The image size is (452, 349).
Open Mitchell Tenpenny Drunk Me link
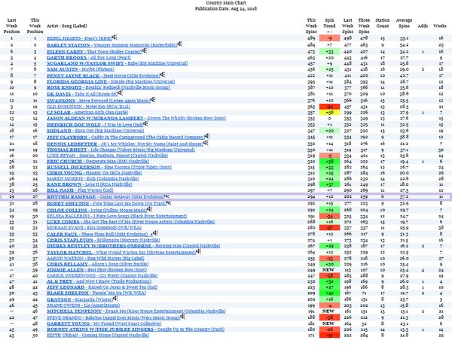click(136, 311)
